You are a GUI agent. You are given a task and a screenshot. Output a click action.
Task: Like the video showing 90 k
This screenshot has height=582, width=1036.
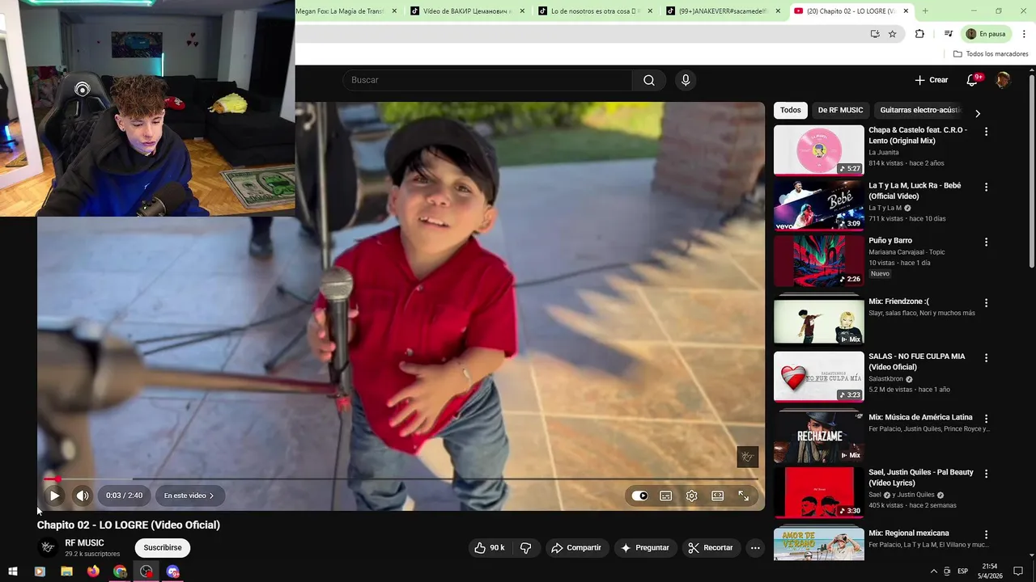[489, 547]
